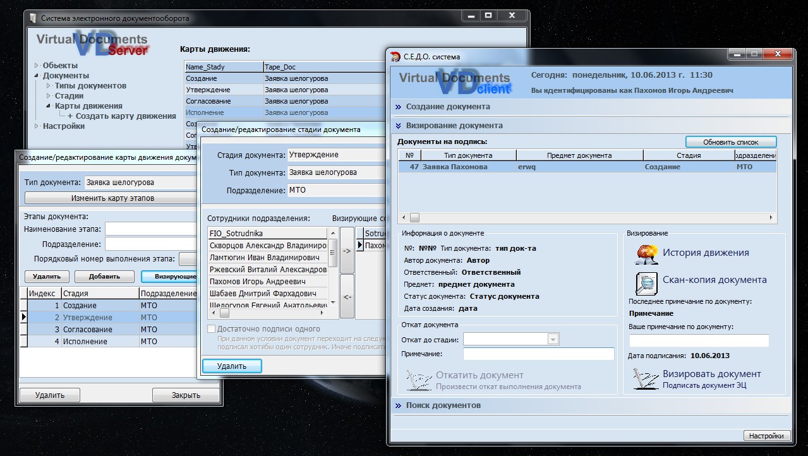
Task: Click the server window title bar icon
Action: (32, 18)
